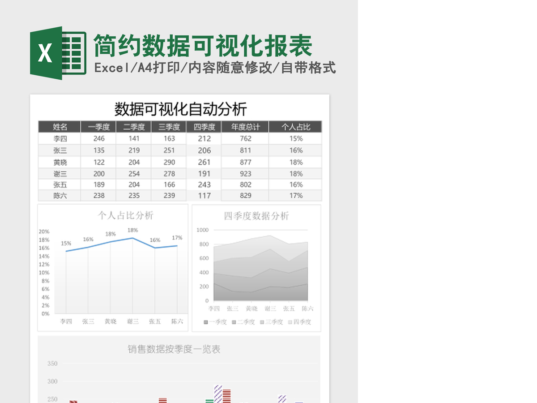Viewport: 537px width, 403px height.
Task: Click the 二季度 legend entry in area chart
Action: [x=243, y=322]
